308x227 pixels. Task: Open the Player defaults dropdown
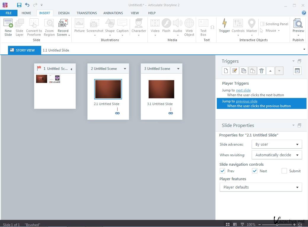[261, 187]
